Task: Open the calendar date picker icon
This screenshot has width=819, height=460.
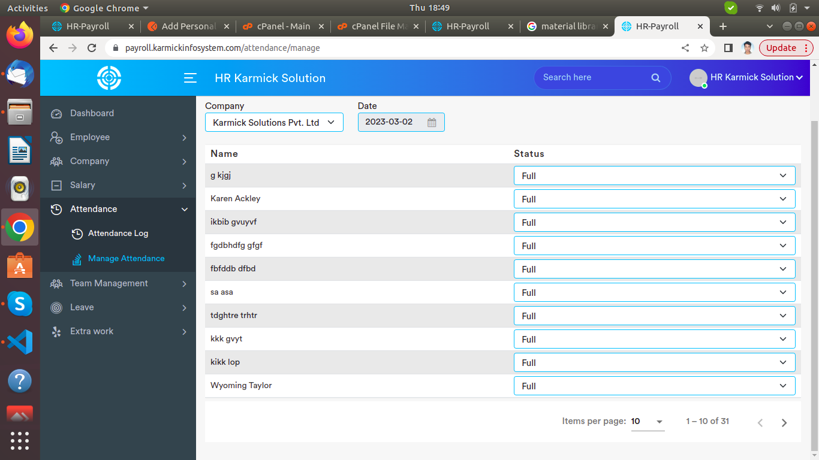Action: tap(432, 122)
